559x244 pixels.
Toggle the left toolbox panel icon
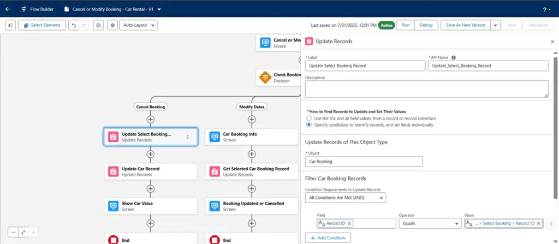[x=10, y=25]
